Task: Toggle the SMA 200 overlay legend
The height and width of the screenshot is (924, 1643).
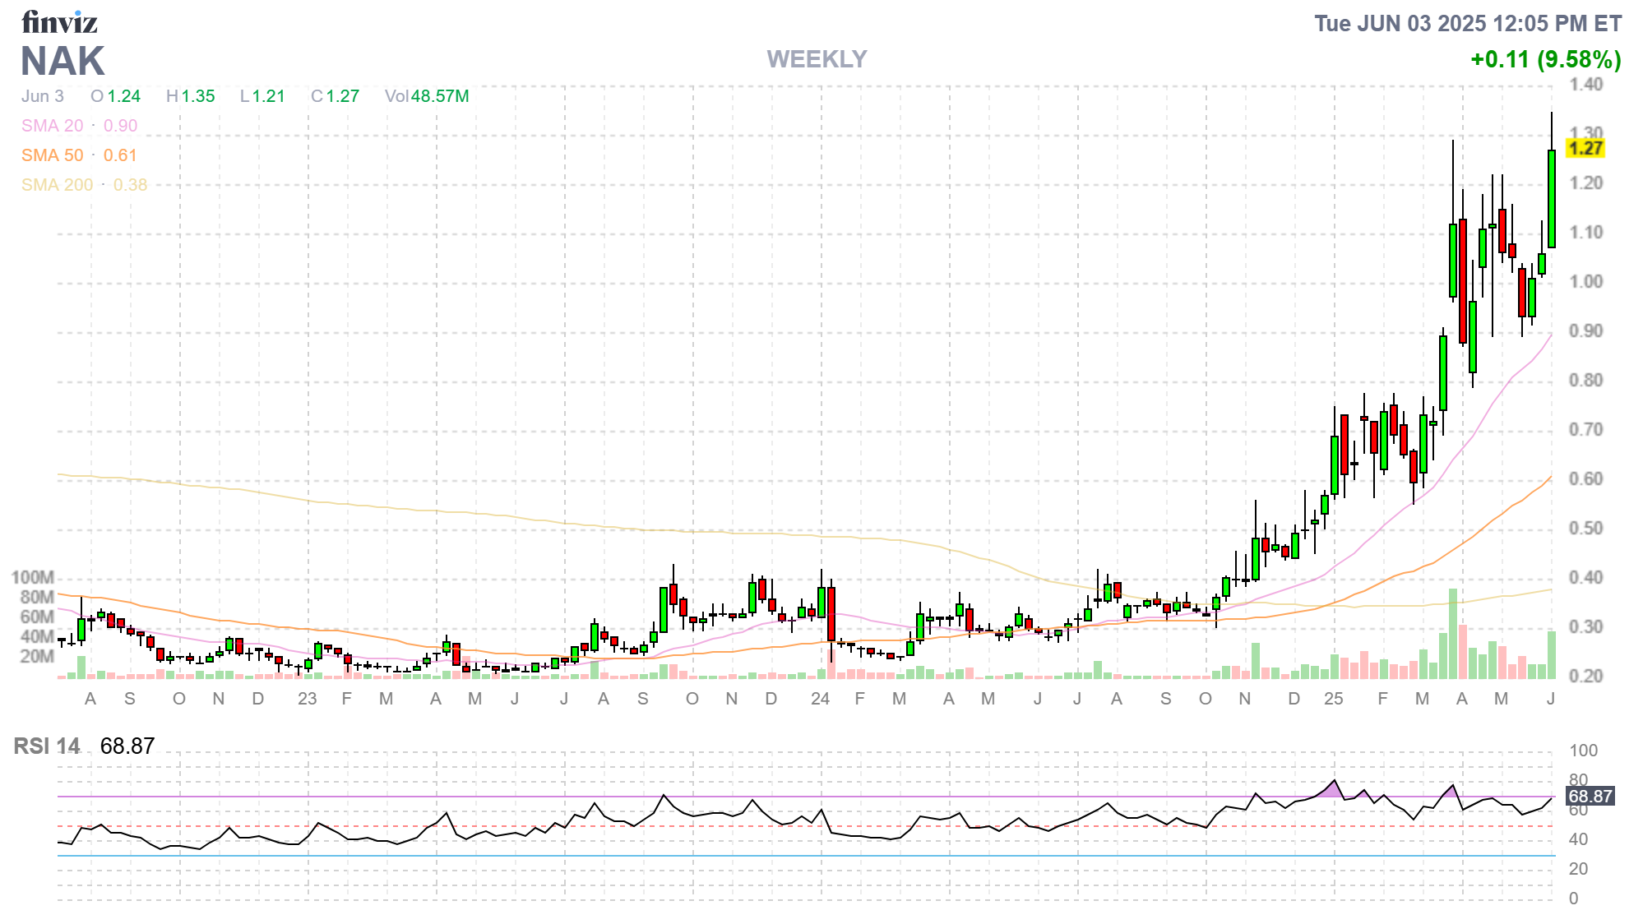Action: (x=57, y=185)
